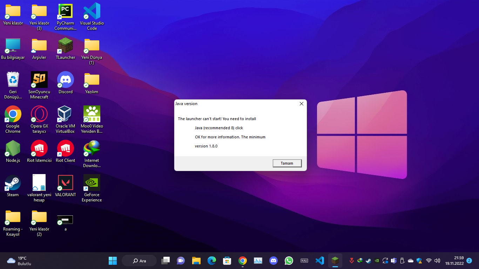Screen dimensions: 479x269
Task: Select the valorant yeni hesap file
Action: coord(39,188)
